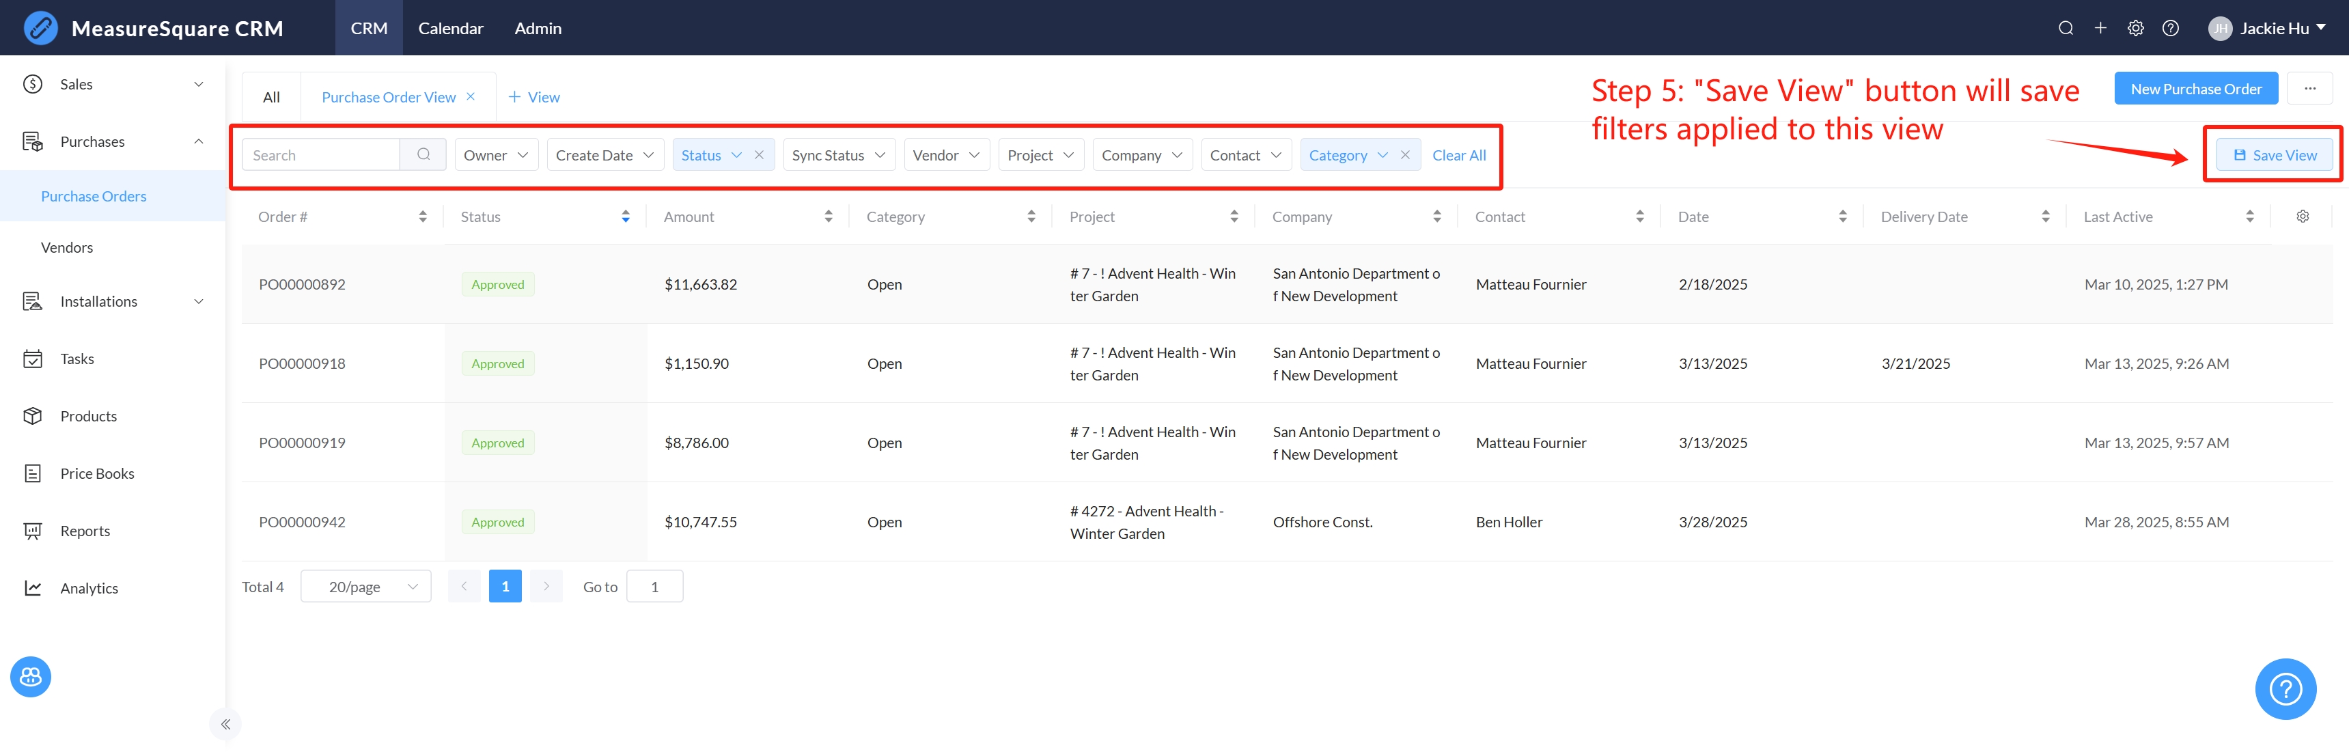Click the plus icon in top navigation

click(2100, 28)
